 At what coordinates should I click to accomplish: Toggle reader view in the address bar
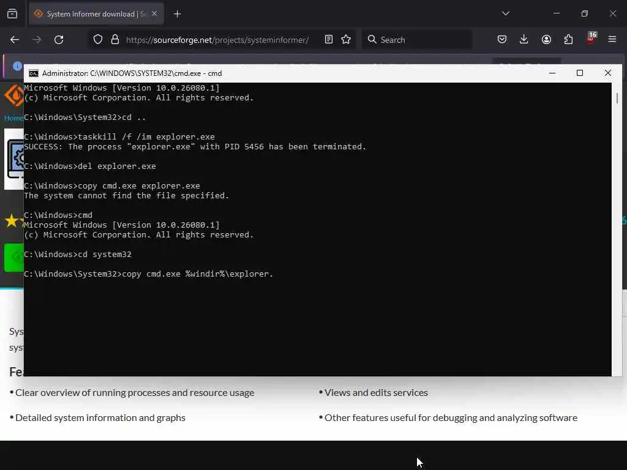pyautogui.click(x=329, y=40)
